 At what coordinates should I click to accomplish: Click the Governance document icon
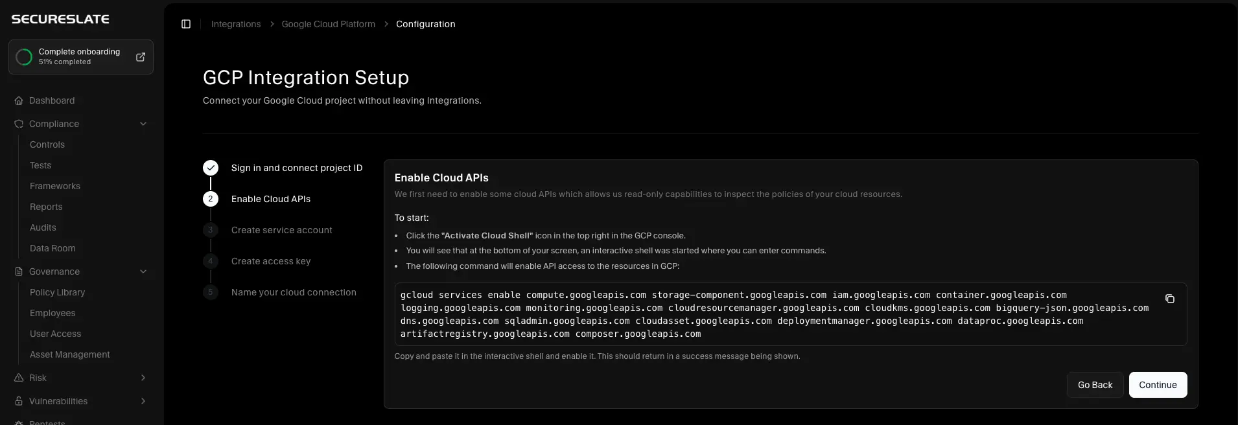coord(19,271)
